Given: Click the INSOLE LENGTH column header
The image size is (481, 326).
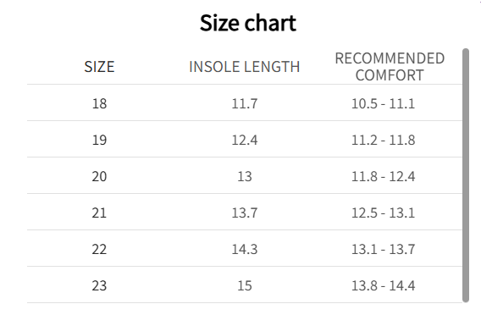Looking at the screenshot, I should [245, 67].
